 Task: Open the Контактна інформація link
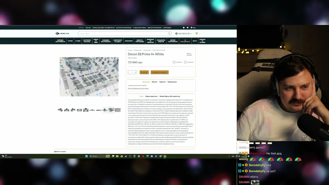click(x=124, y=27)
